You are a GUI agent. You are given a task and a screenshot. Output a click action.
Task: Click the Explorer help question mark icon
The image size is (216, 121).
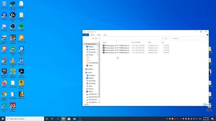point(207,35)
